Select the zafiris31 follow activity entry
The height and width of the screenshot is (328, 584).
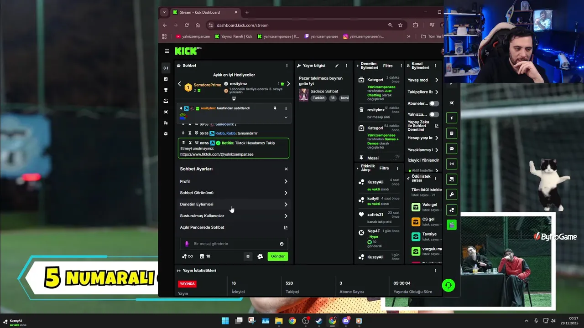[379, 217]
